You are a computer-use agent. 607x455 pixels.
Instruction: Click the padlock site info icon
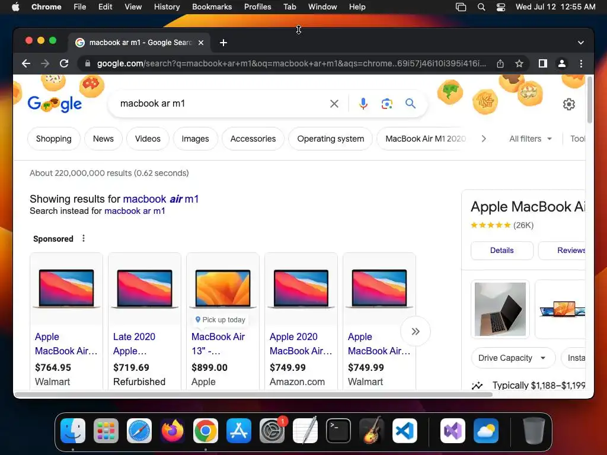(88, 63)
